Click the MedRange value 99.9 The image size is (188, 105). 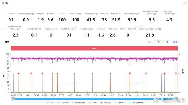[132, 20]
